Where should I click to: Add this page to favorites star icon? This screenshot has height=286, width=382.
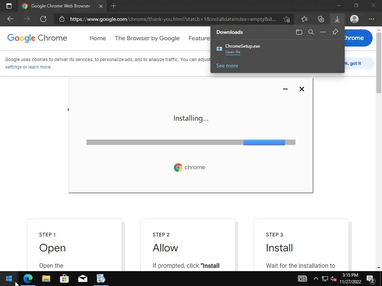(287, 19)
